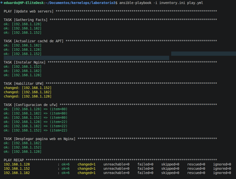Click the 192.168.1.128 (item=22) line
Screen dimensions: 236x179
[36, 122]
